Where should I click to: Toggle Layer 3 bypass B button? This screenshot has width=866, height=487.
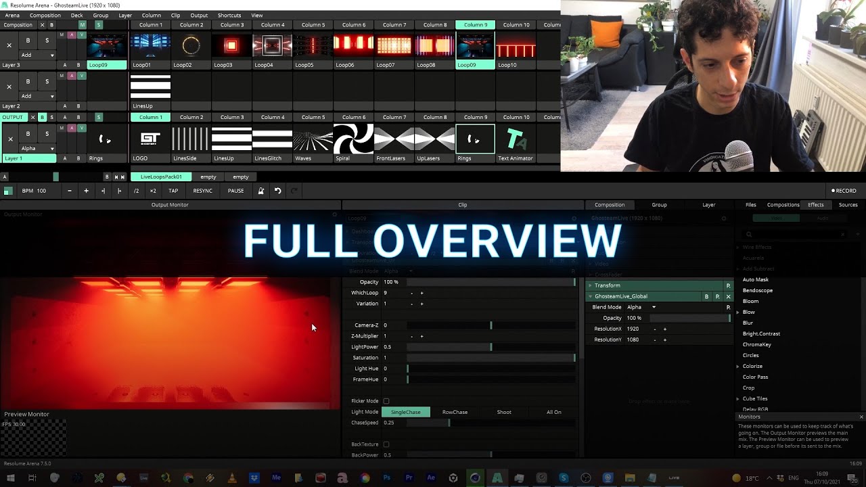28,41
